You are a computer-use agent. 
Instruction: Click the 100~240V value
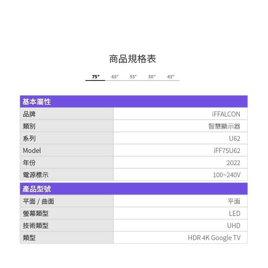click(227, 175)
